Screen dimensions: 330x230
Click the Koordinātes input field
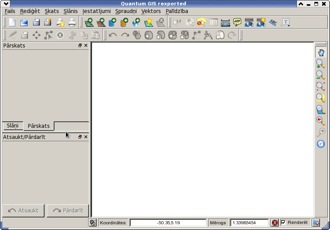coord(168,223)
